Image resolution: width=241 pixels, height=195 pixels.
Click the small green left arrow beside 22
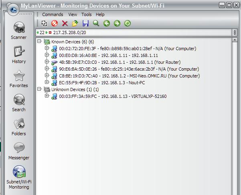coord(38,32)
